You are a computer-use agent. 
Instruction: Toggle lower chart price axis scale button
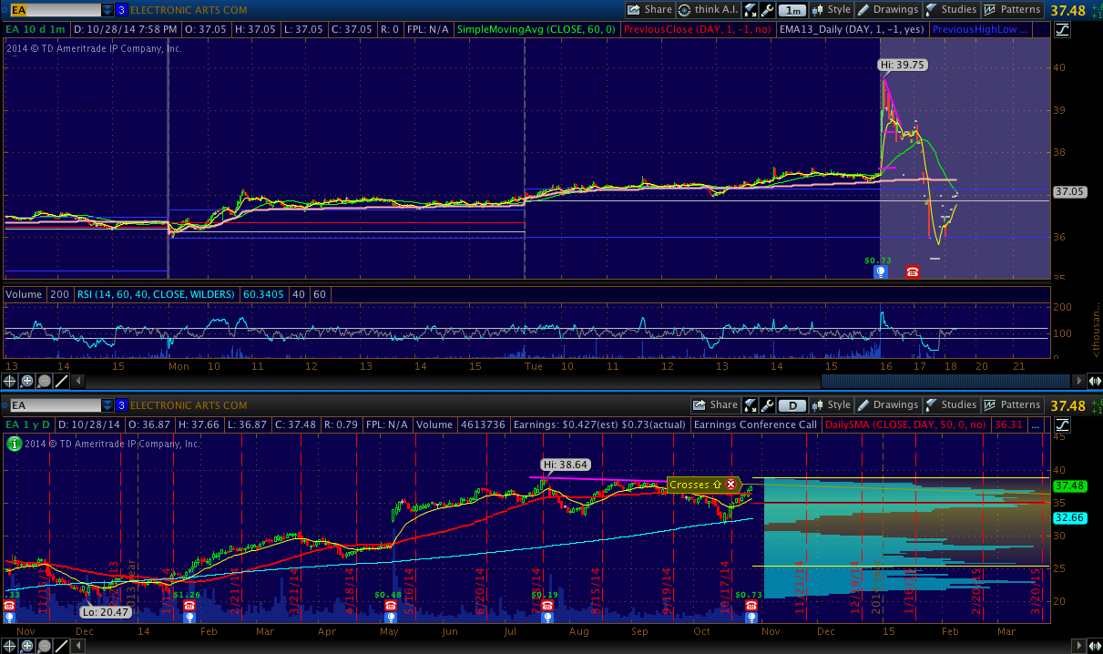1062,425
